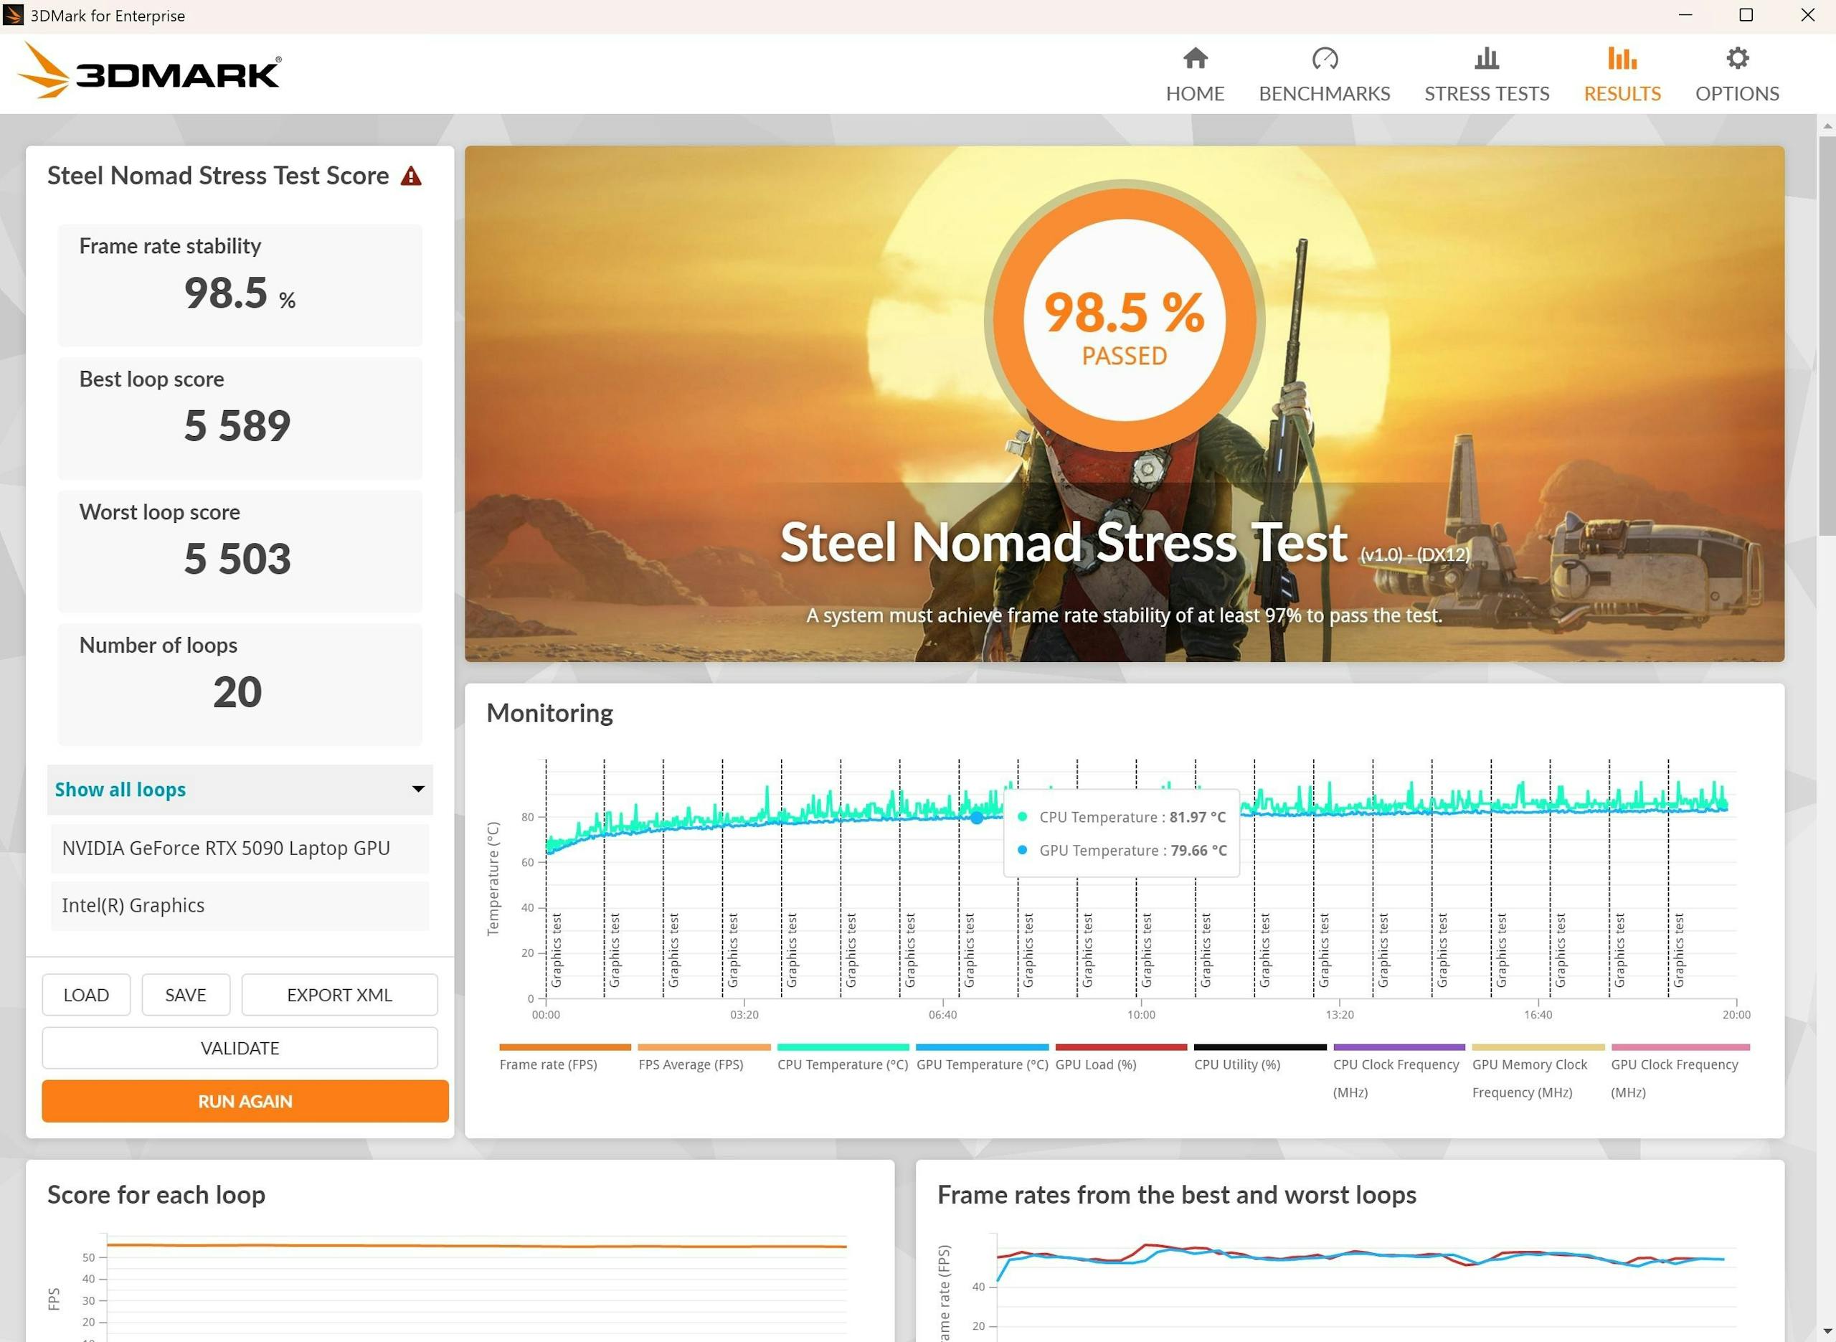Image resolution: width=1836 pixels, height=1342 pixels.
Task: Click the vertical scrollbar thumb
Action: (x=1827, y=336)
